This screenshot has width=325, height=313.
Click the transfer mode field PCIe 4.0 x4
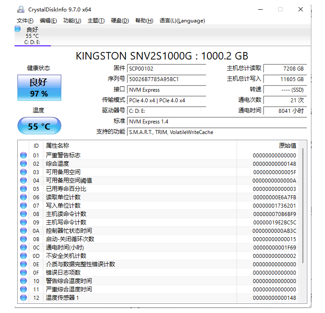(166, 101)
